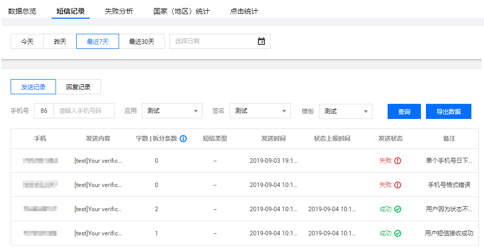This screenshot has height=252, width=484.
Task: Select the 今天 time range
Action: point(27,41)
